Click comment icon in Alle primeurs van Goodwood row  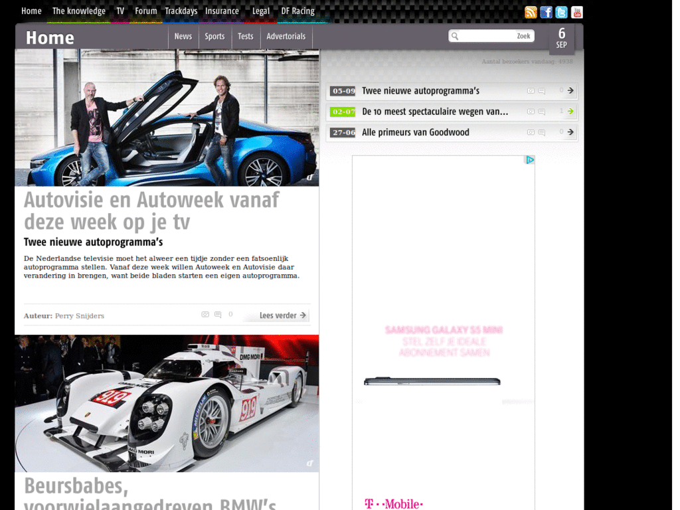click(x=542, y=132)
